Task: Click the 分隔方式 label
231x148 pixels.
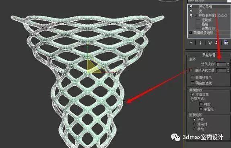Action: click(198, 99)
